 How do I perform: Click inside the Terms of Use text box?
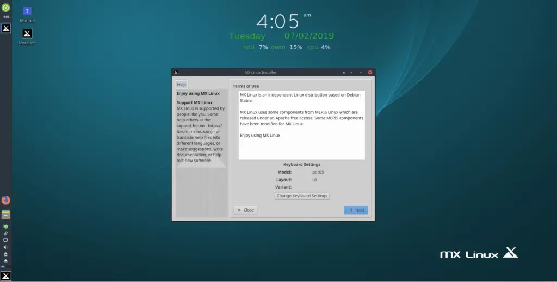click(301, 125)
